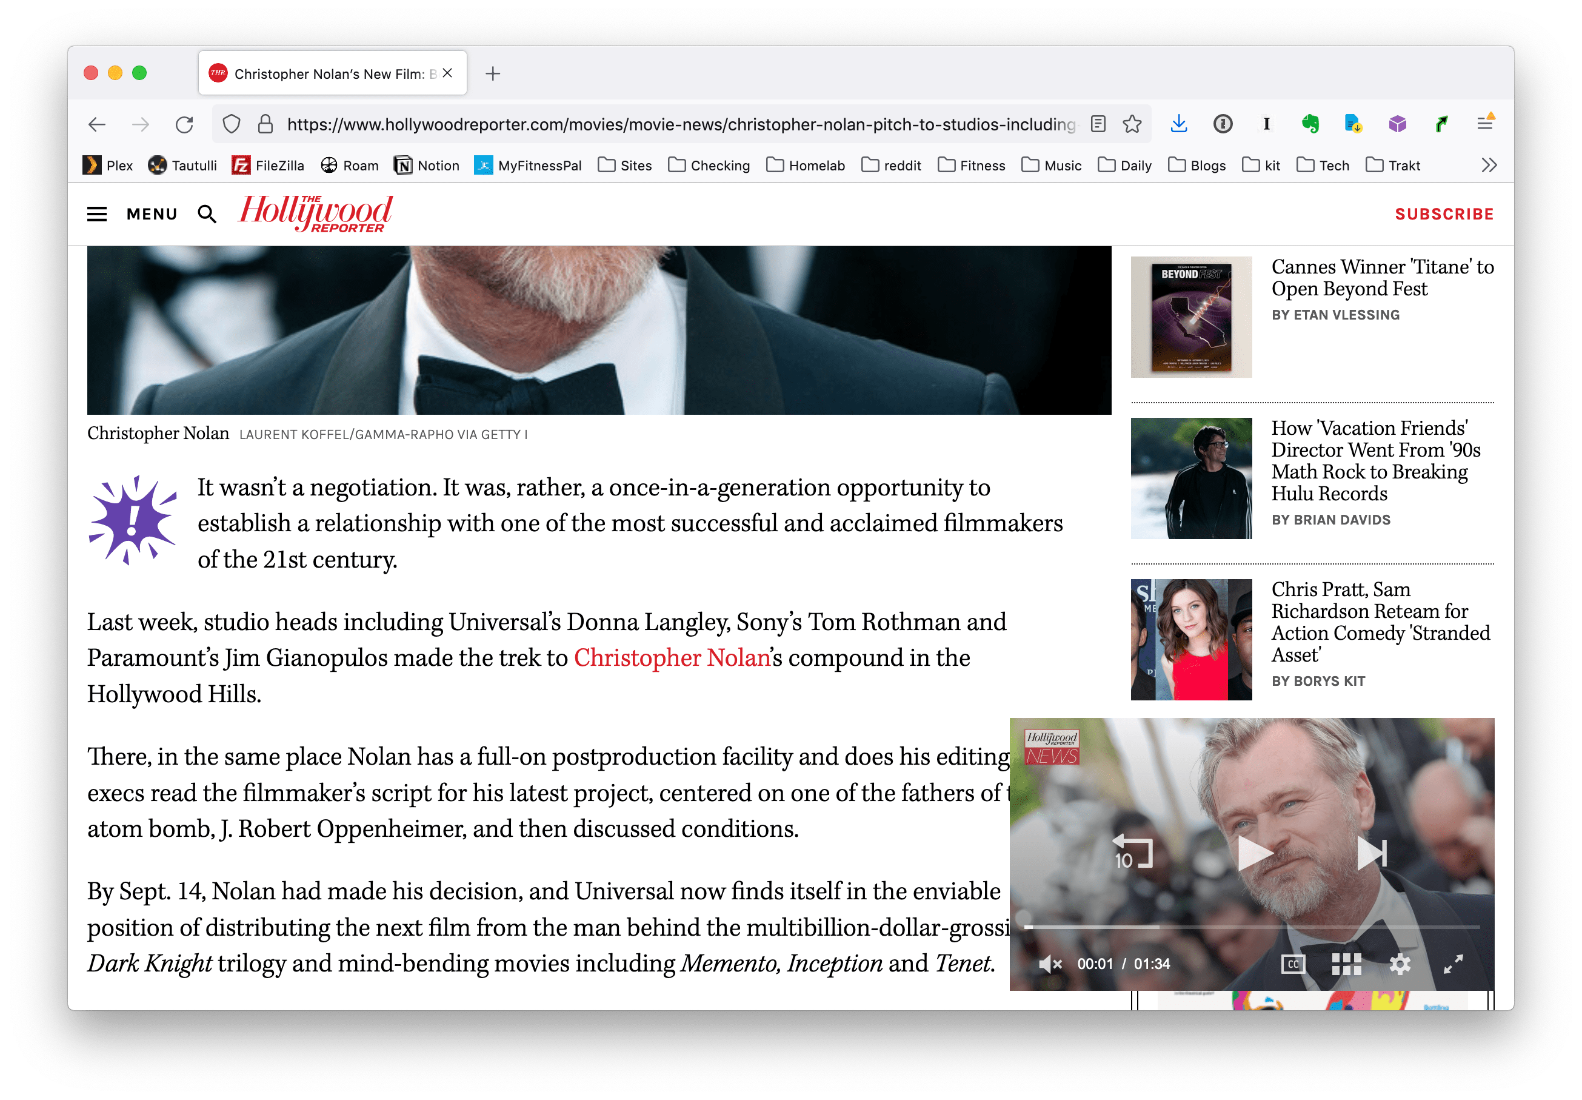Toggle closed captions on video
The width and height of the screenshot is (1582, 1100).
coord(1293,964)
